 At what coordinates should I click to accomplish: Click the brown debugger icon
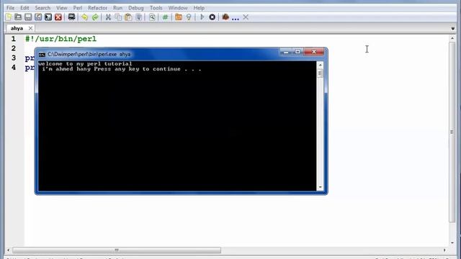[x=225, y=17]
